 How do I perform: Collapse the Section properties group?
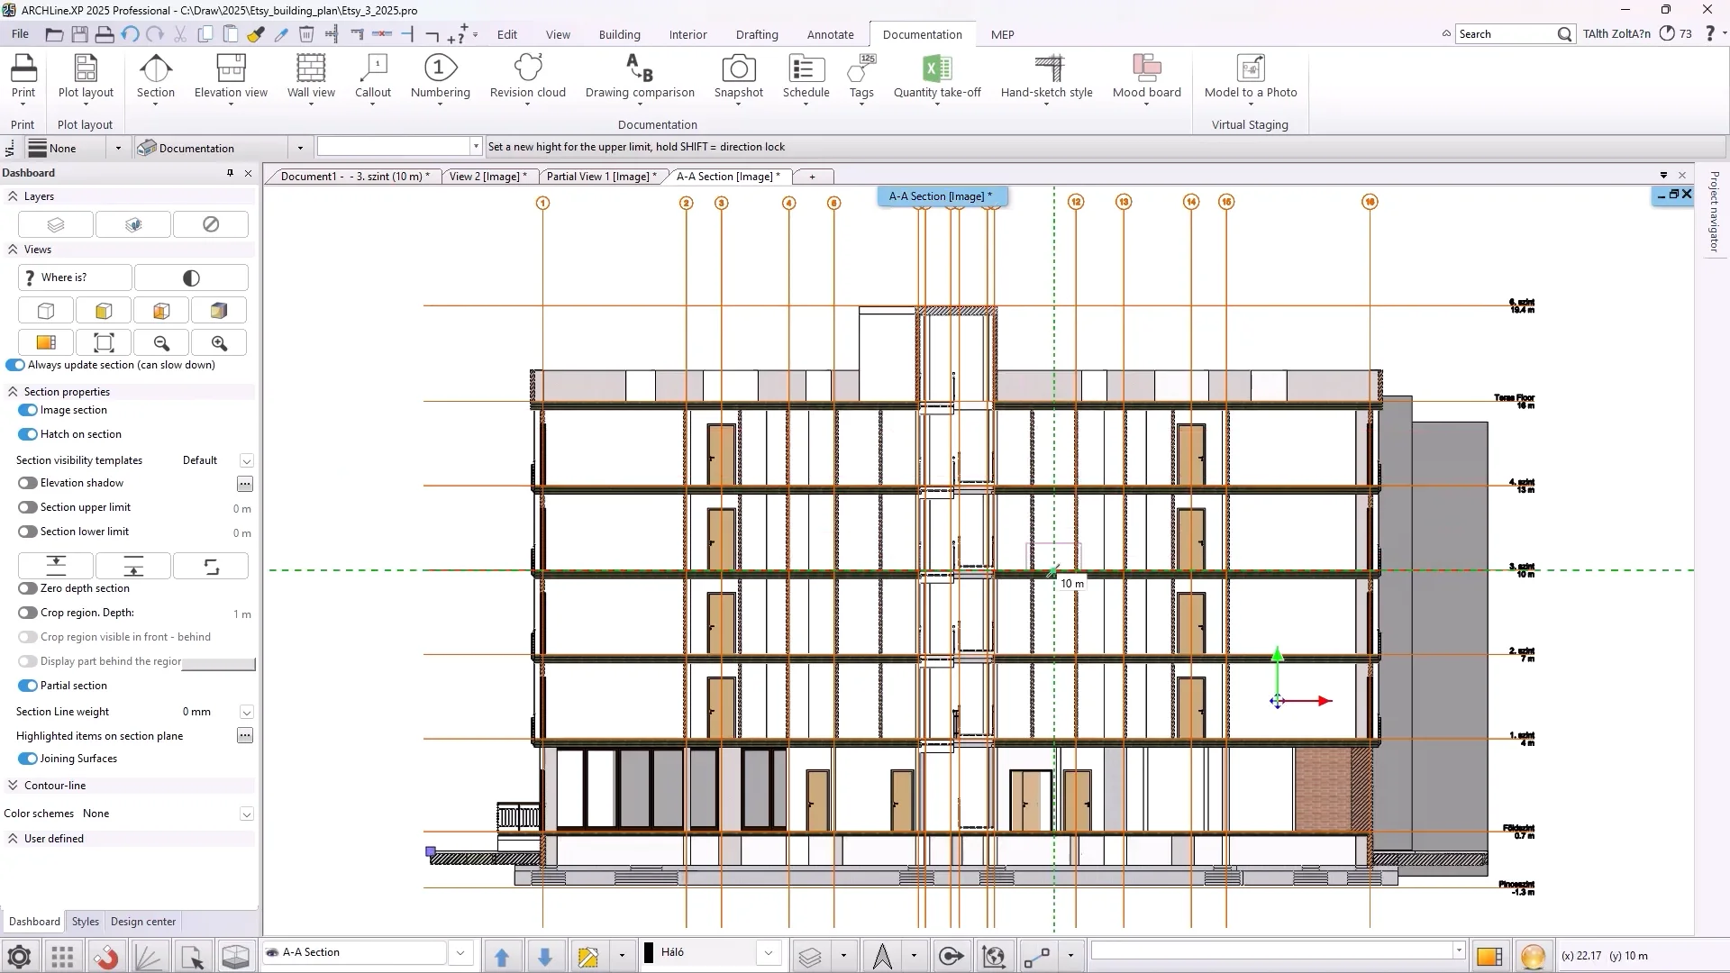click(13, 392)
